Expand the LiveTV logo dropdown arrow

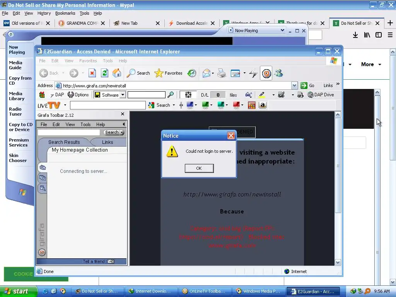point(65,105)
